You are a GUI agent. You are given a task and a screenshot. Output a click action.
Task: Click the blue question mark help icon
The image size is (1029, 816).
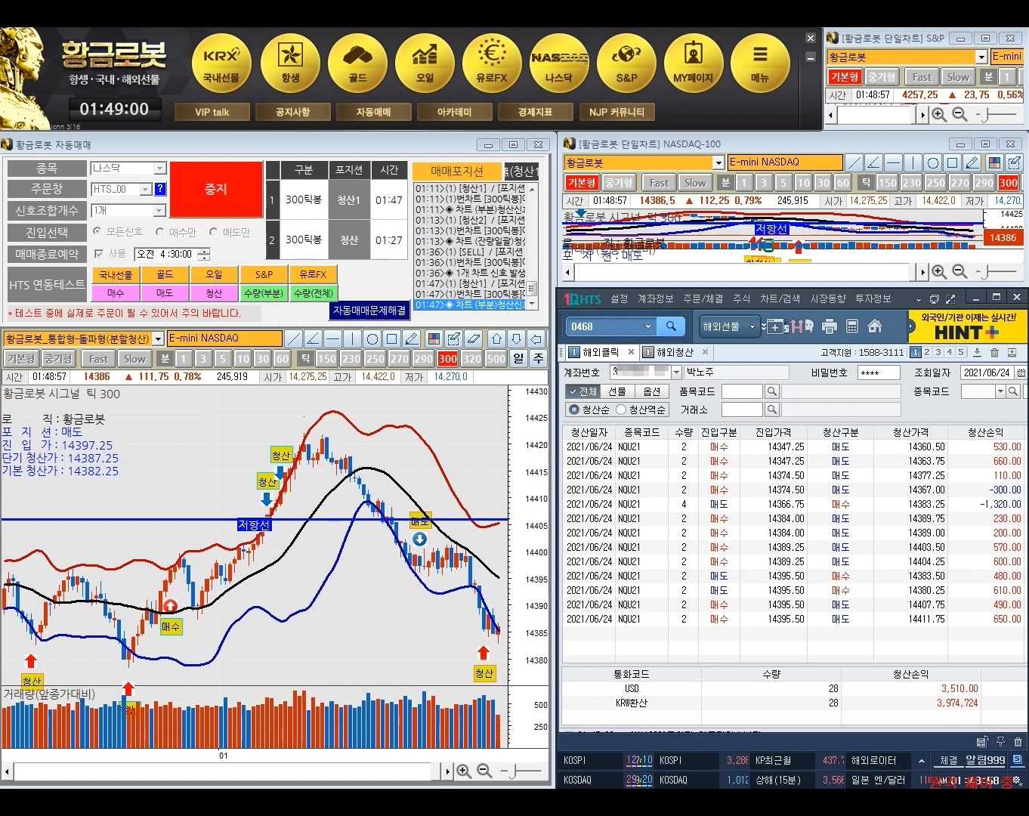pyautogui.click(x=160, y=189)
